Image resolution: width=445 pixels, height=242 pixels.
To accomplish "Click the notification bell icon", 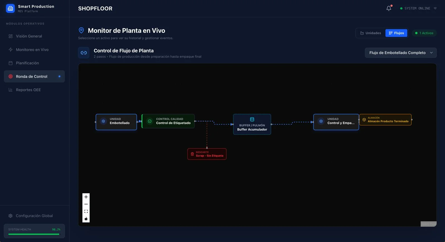I will click(x=389, y=8).
